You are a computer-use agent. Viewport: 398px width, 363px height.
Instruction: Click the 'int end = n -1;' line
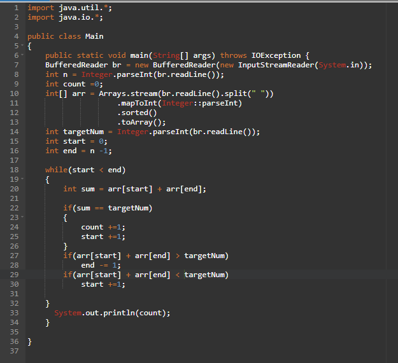[x=78, y=151]
